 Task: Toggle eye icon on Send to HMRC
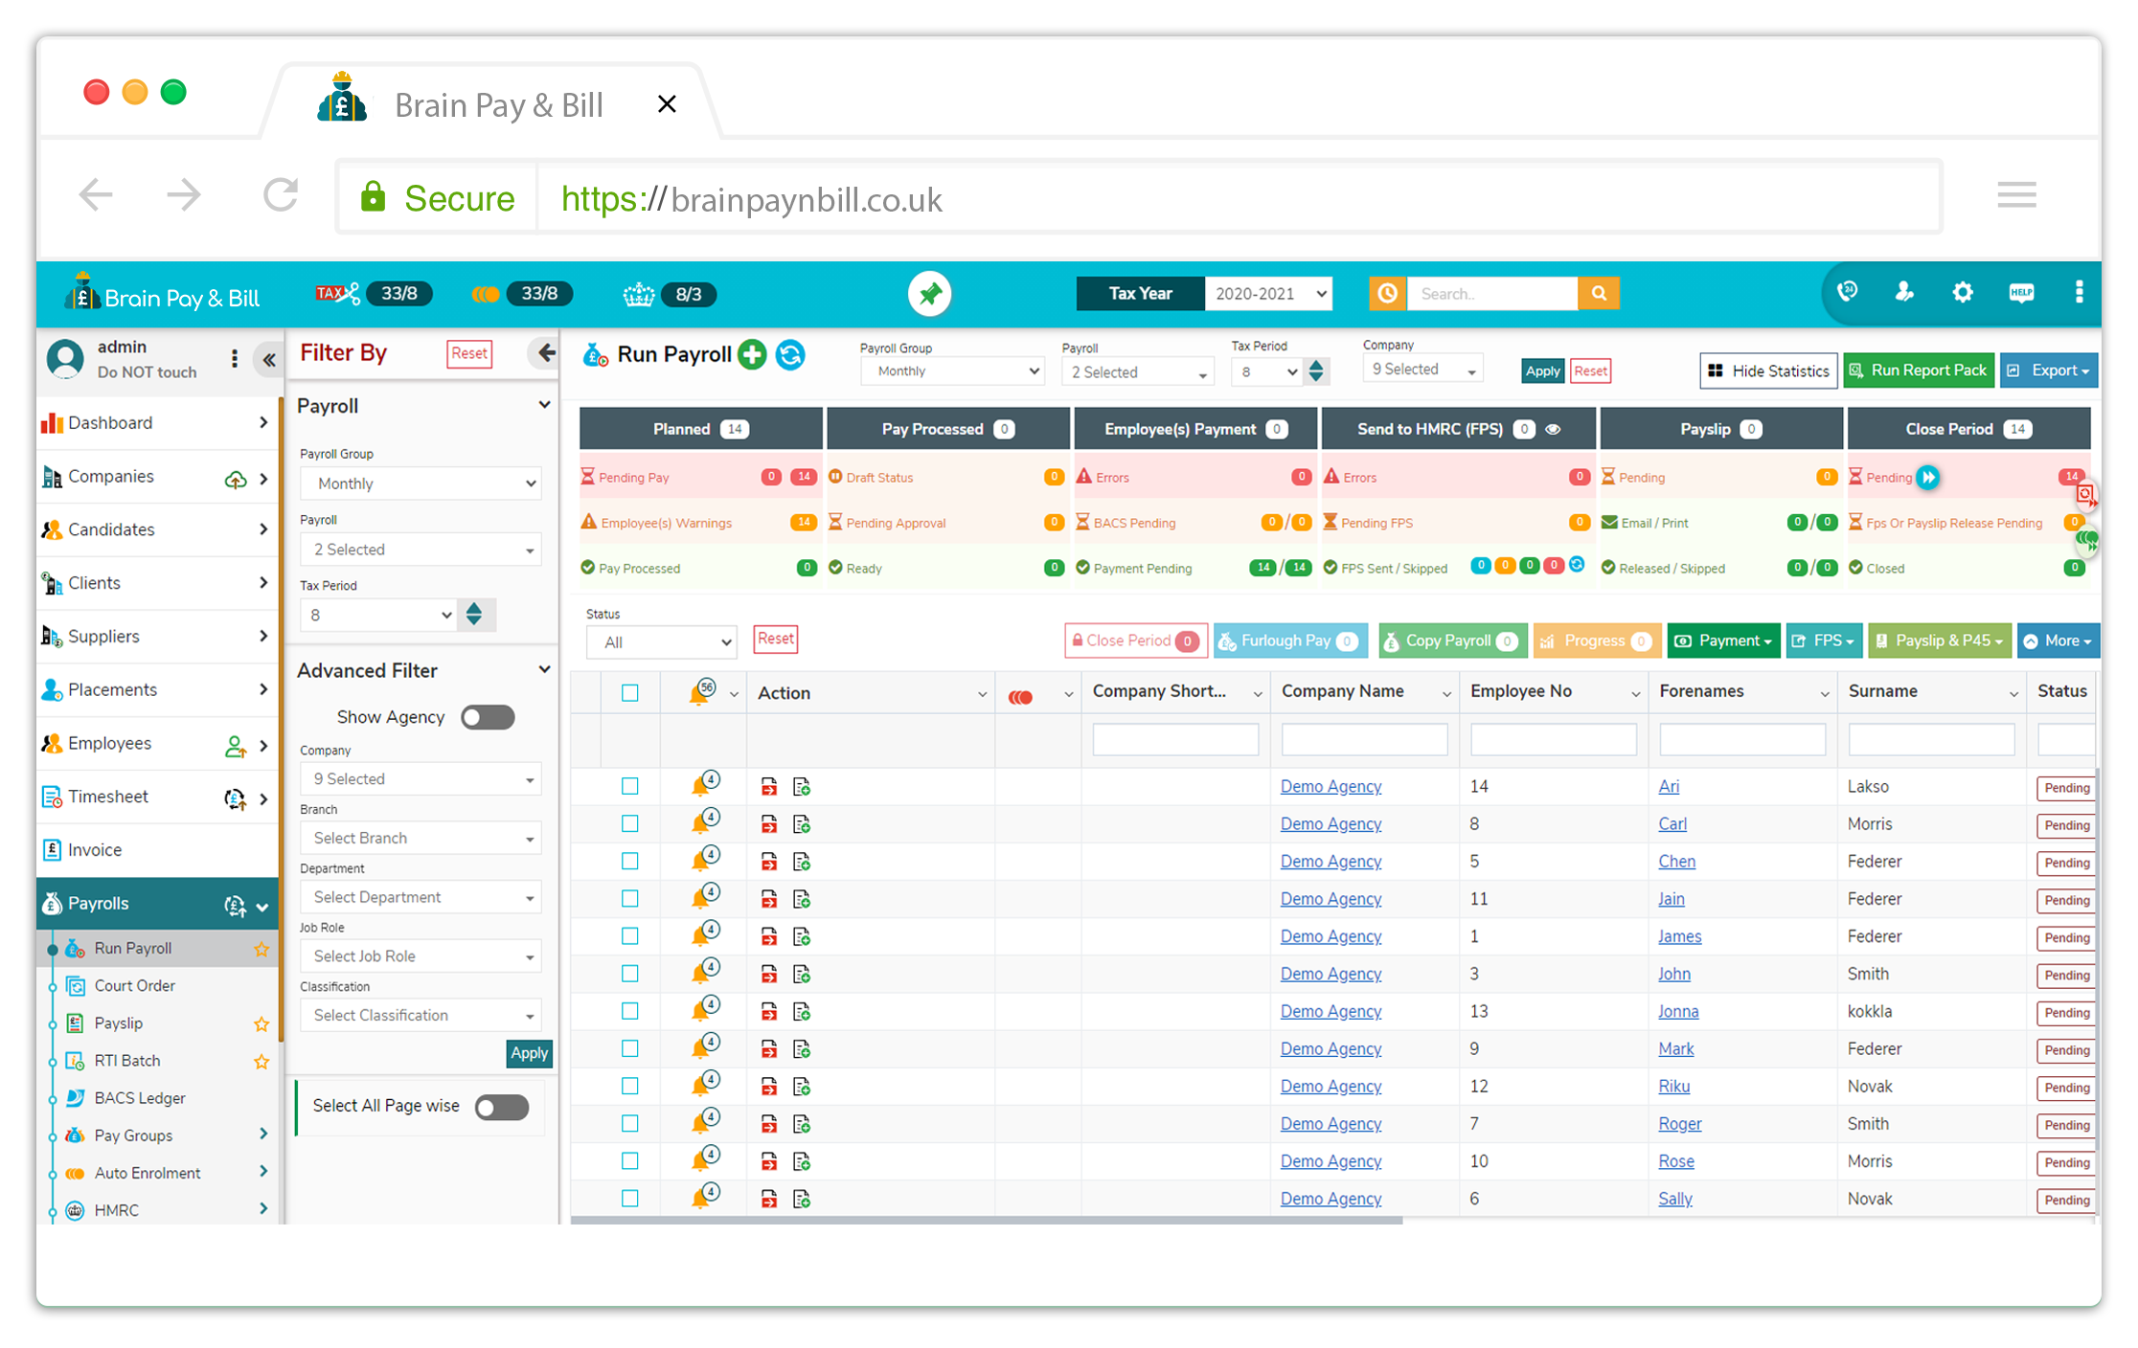[1554, 429]
